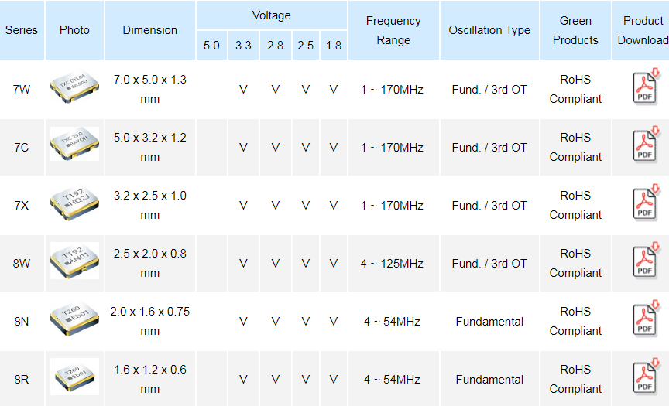Click the 8R series label
This screenshot has width=669, height=406.
(22, 380)
